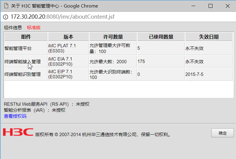This screenshot has height=159, width=236.
Task: Click the 已使用数量 column header
Action: 161,37
